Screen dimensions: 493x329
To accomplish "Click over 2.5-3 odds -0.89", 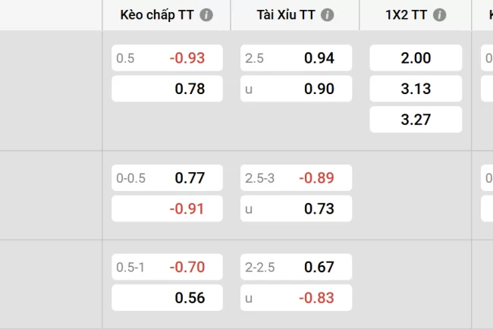I will [x=297, y=178].
